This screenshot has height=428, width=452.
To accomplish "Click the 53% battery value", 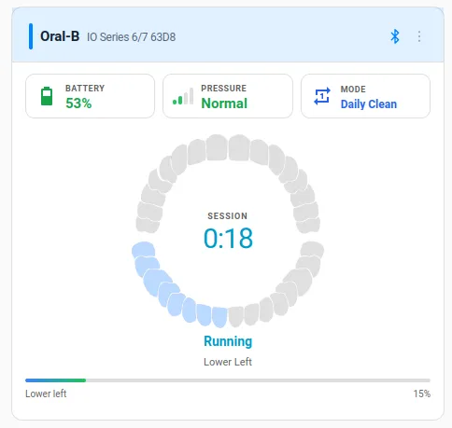I will click(x=78, y=104).
